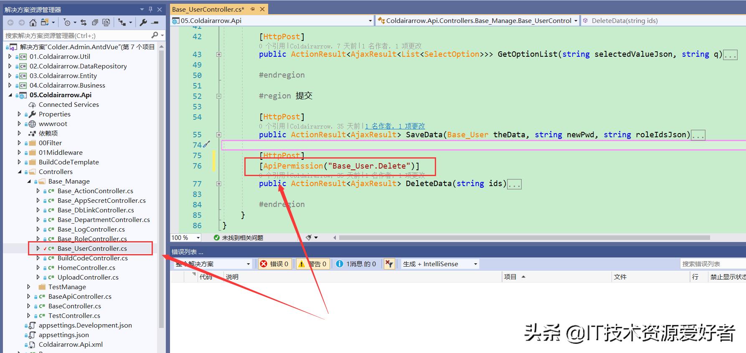The height and width of the screenshot is (353, 746).
Task: Open the 生成 + IntelliSense dropdown
Action: (475, 264)
